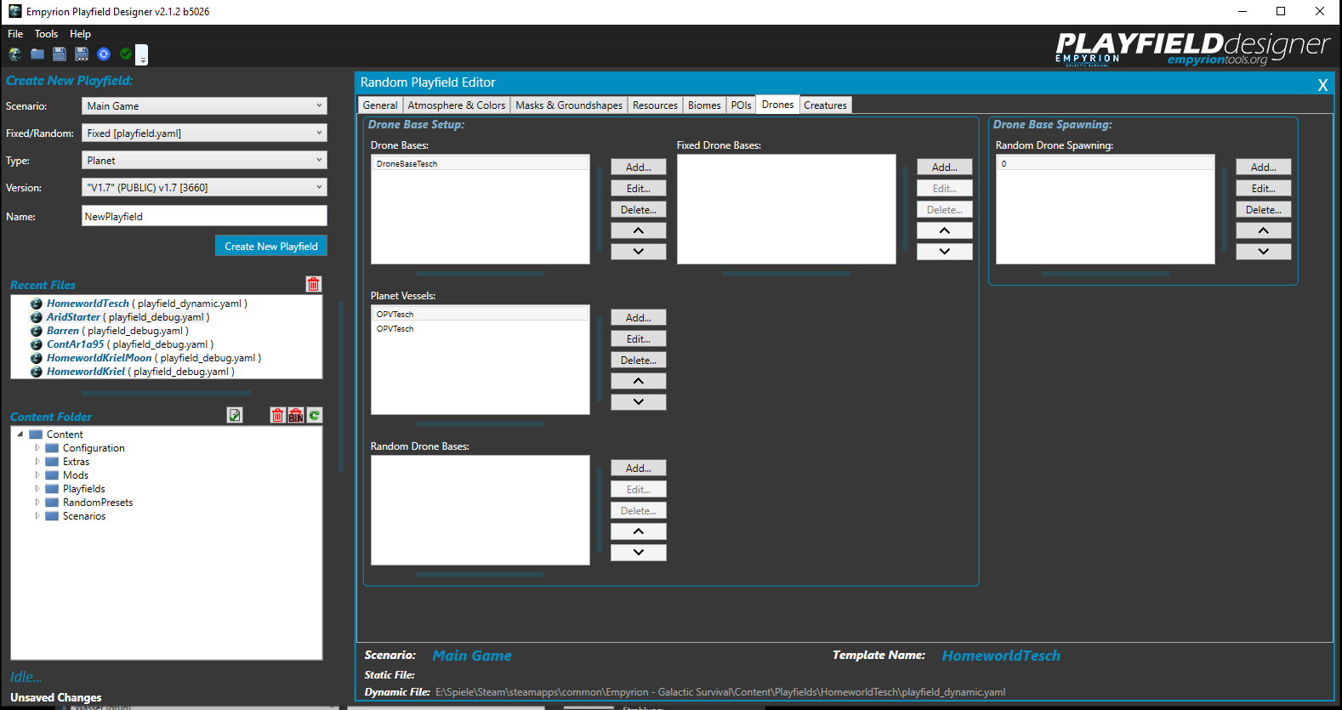
Task: Click the new playfield globe icon in toolbar
Action: pos(14,54)
